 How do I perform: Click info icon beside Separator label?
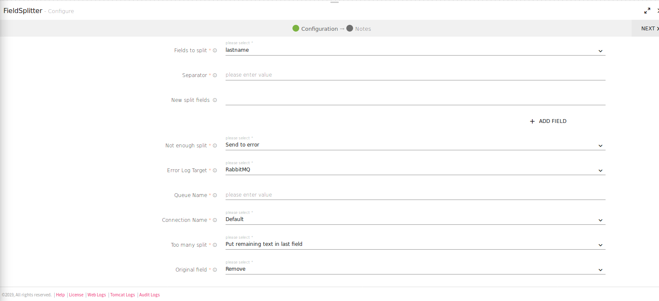215,75
